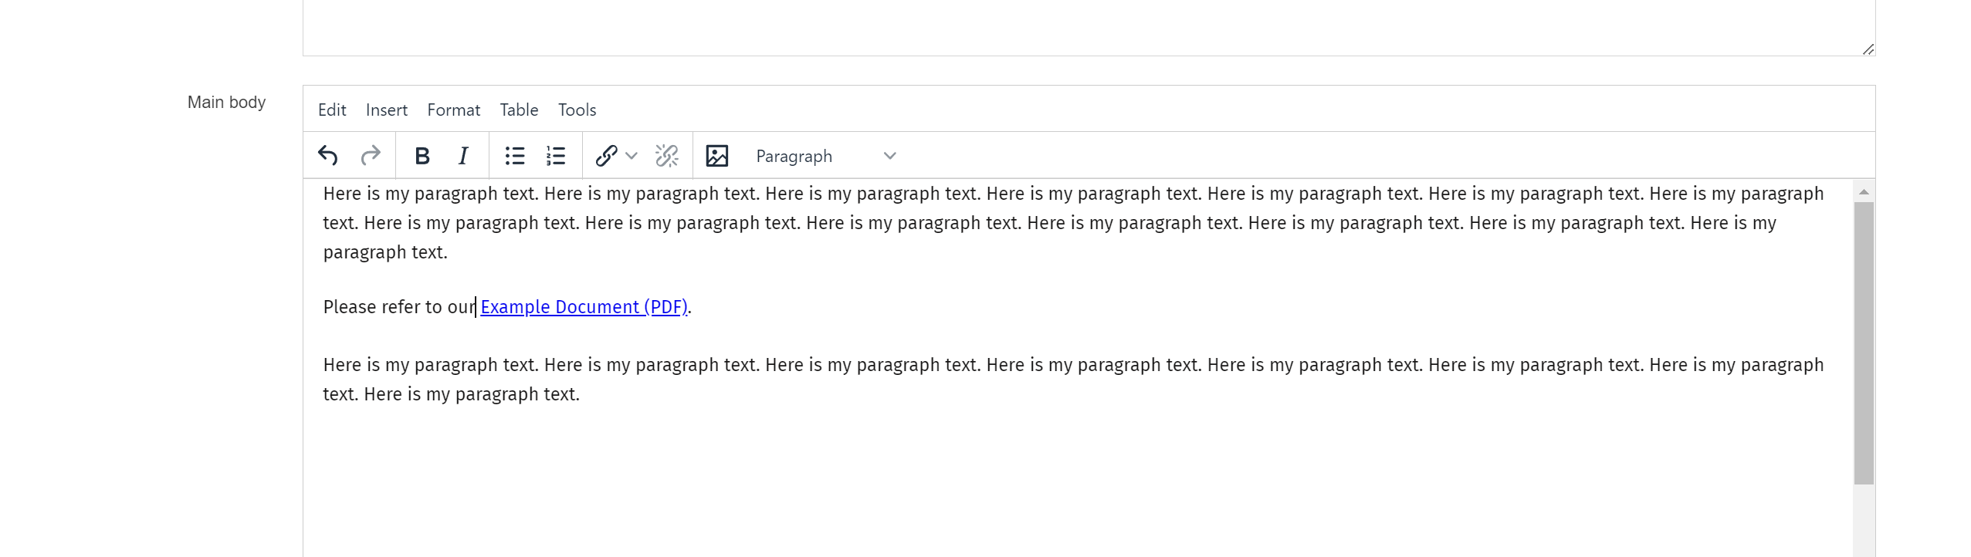Open the Format menu

coord(454,110)
